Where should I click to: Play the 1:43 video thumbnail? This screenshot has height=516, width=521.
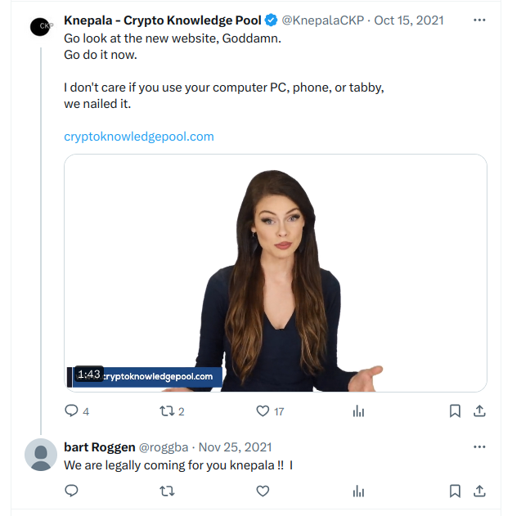coord(276,273)
